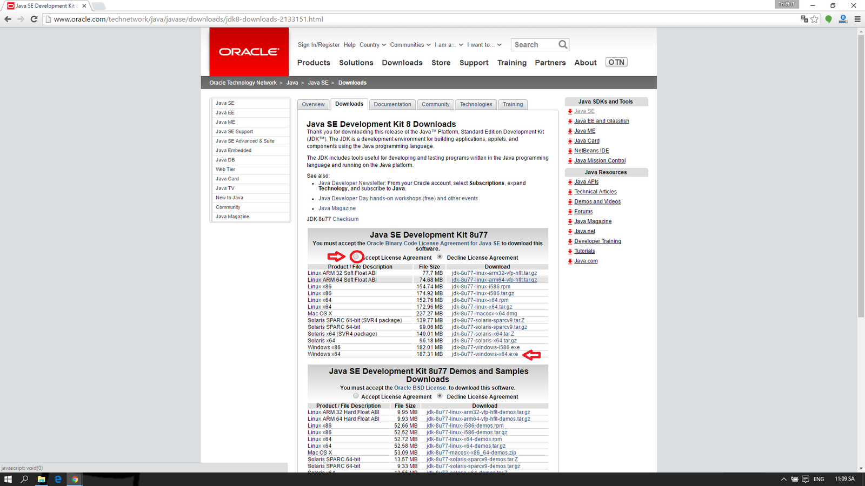The image size is (865, 486).
Task: Select Accept License Agreement for JDK 8u77
Action: [x=356, y=256]
